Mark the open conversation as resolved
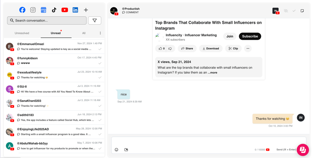312x158 pixels. click(x=294, y=11)
